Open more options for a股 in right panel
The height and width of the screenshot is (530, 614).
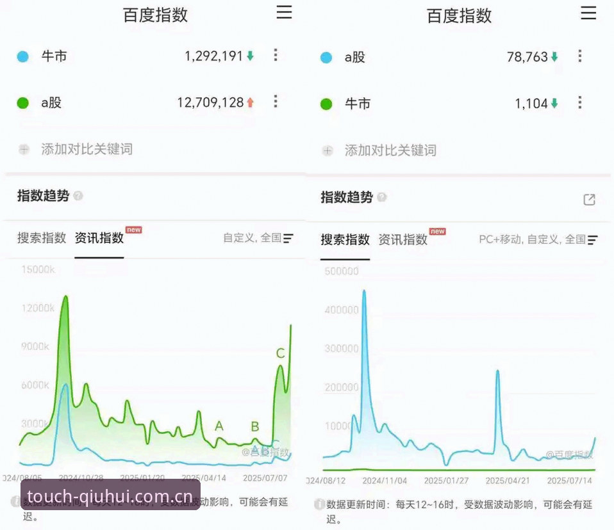coord(580,56)
